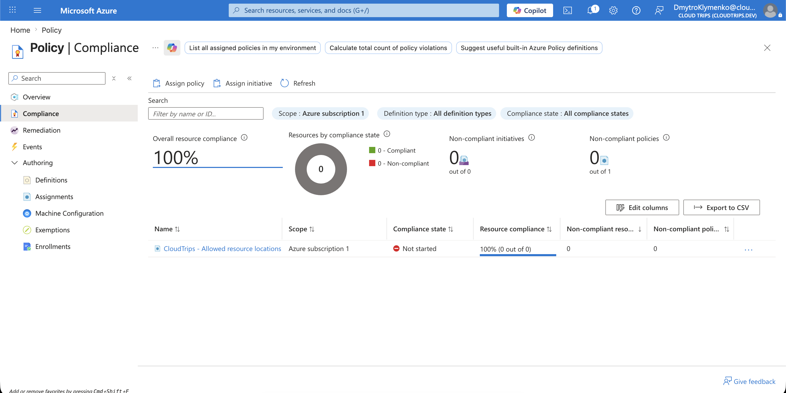The width and height of the screenshot is (786, 393).
Task: Close the Policy blade
Action: click(x=767, y=48)
